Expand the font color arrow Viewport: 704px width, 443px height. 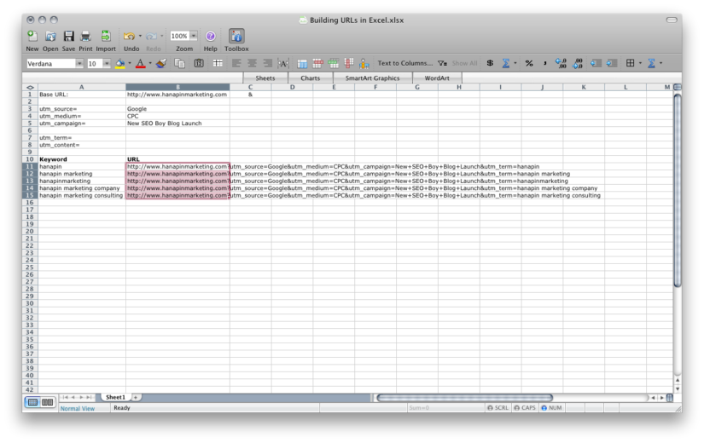click(x=150, y=63)
